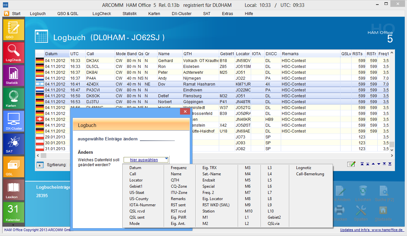Select the PA4A log entry
Screen dimensions: 407x236
[212, 78]
